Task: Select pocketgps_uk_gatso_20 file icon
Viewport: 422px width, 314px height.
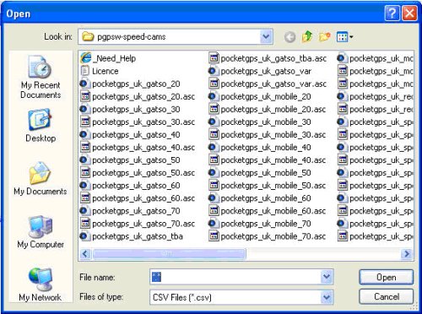Action: pyautogui.click(x=84, y=84)
